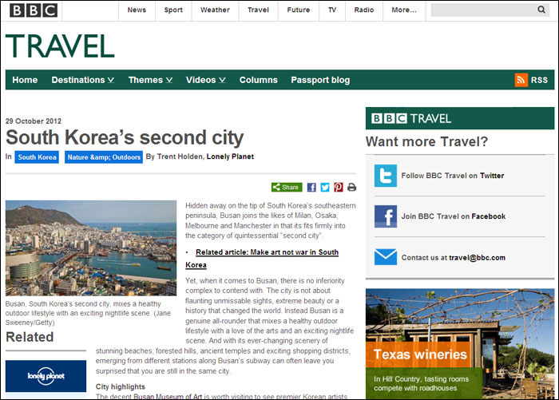Pin article with Pinterest icon
Viewport: 559px width, 400px height.
pyautogui.click(x=339, y=187)
